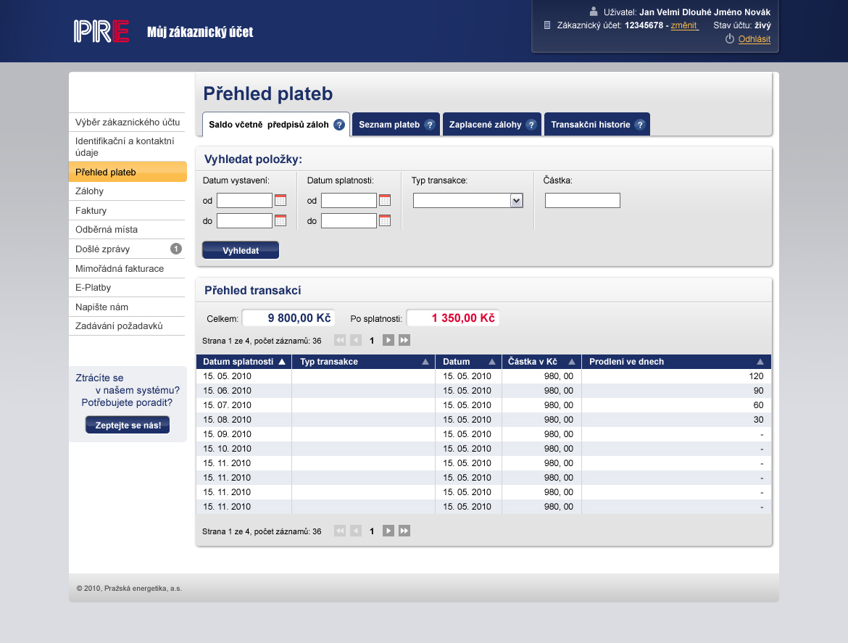Screen dimensions: 848x643
Task: Switch to Transakční historie tab
Action: pos(597,125)
